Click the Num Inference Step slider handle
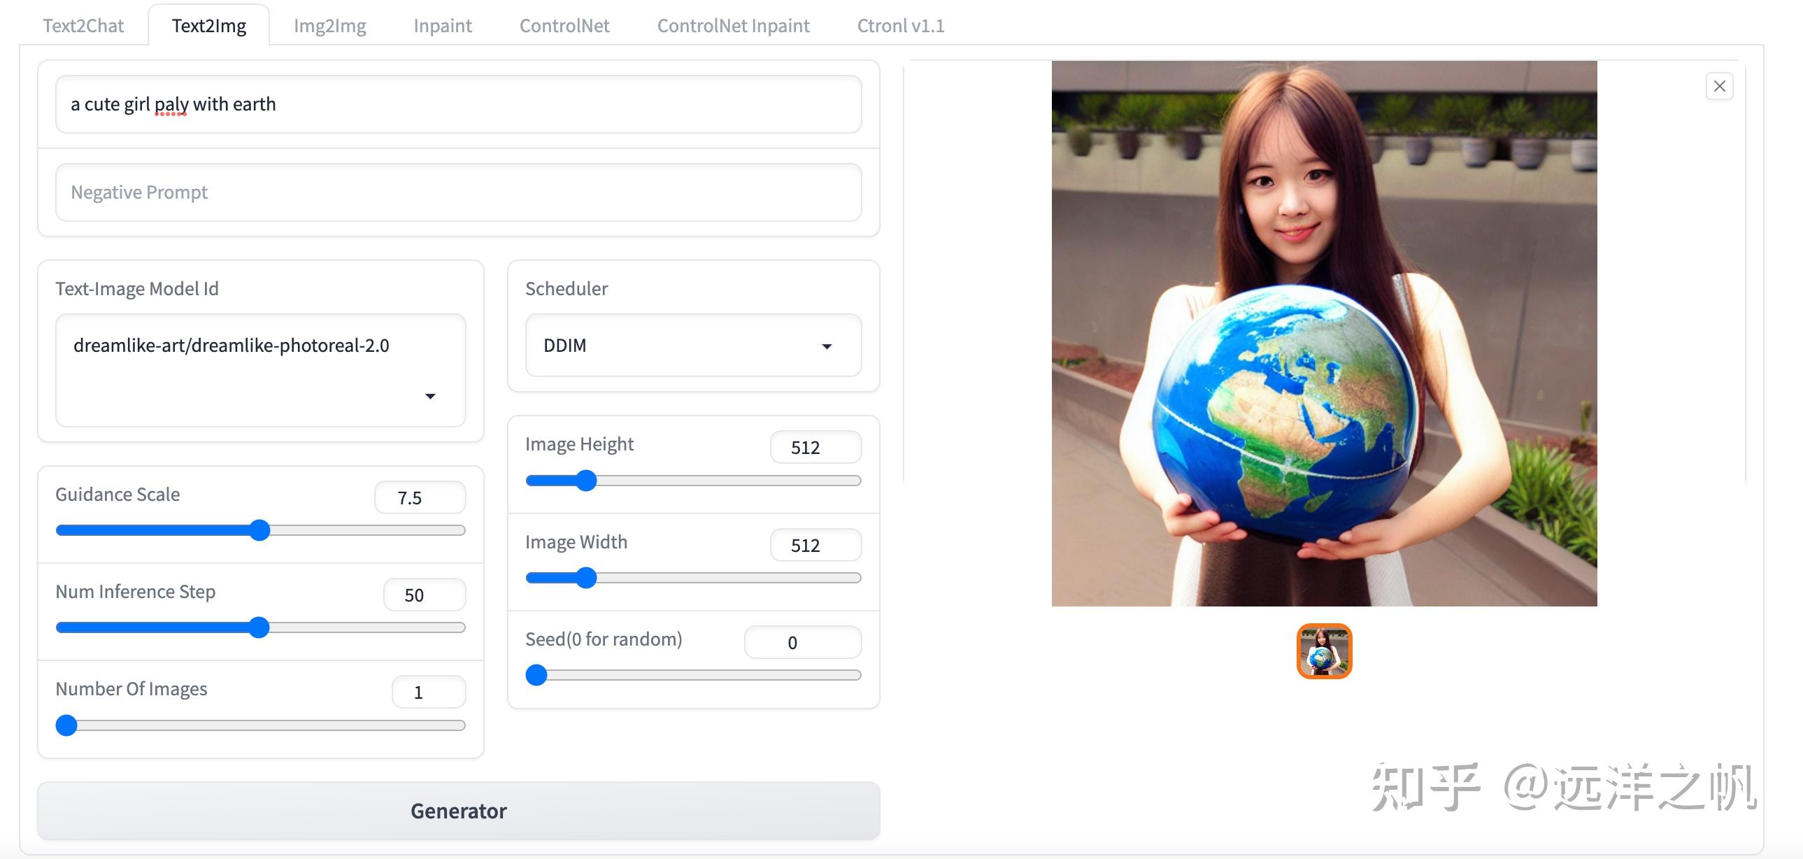This screenshot has height=859, width=1803. [x=259, y=628]
